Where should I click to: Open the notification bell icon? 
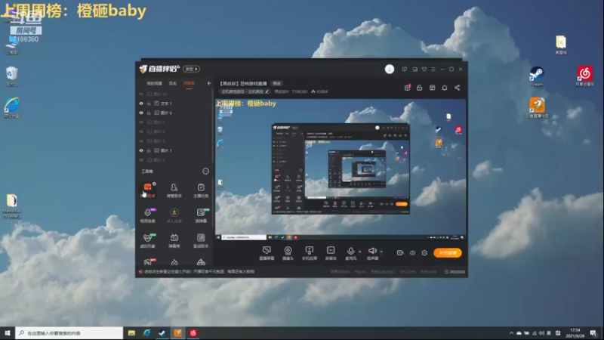click(x=445, y=88)
